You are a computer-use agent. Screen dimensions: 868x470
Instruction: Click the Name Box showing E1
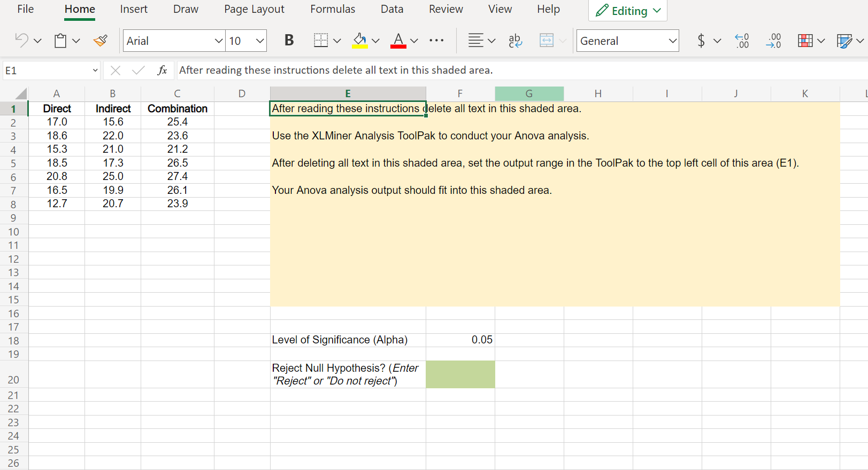click(x=51, y=70)
